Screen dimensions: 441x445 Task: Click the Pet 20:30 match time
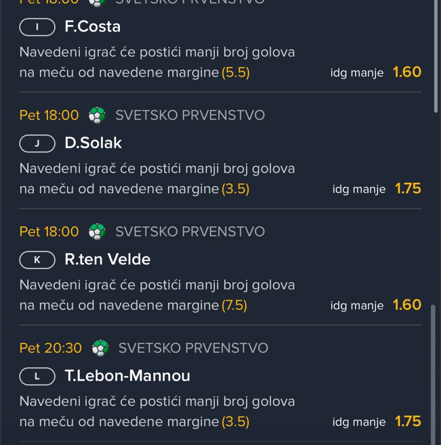click(x=51, y=348)
